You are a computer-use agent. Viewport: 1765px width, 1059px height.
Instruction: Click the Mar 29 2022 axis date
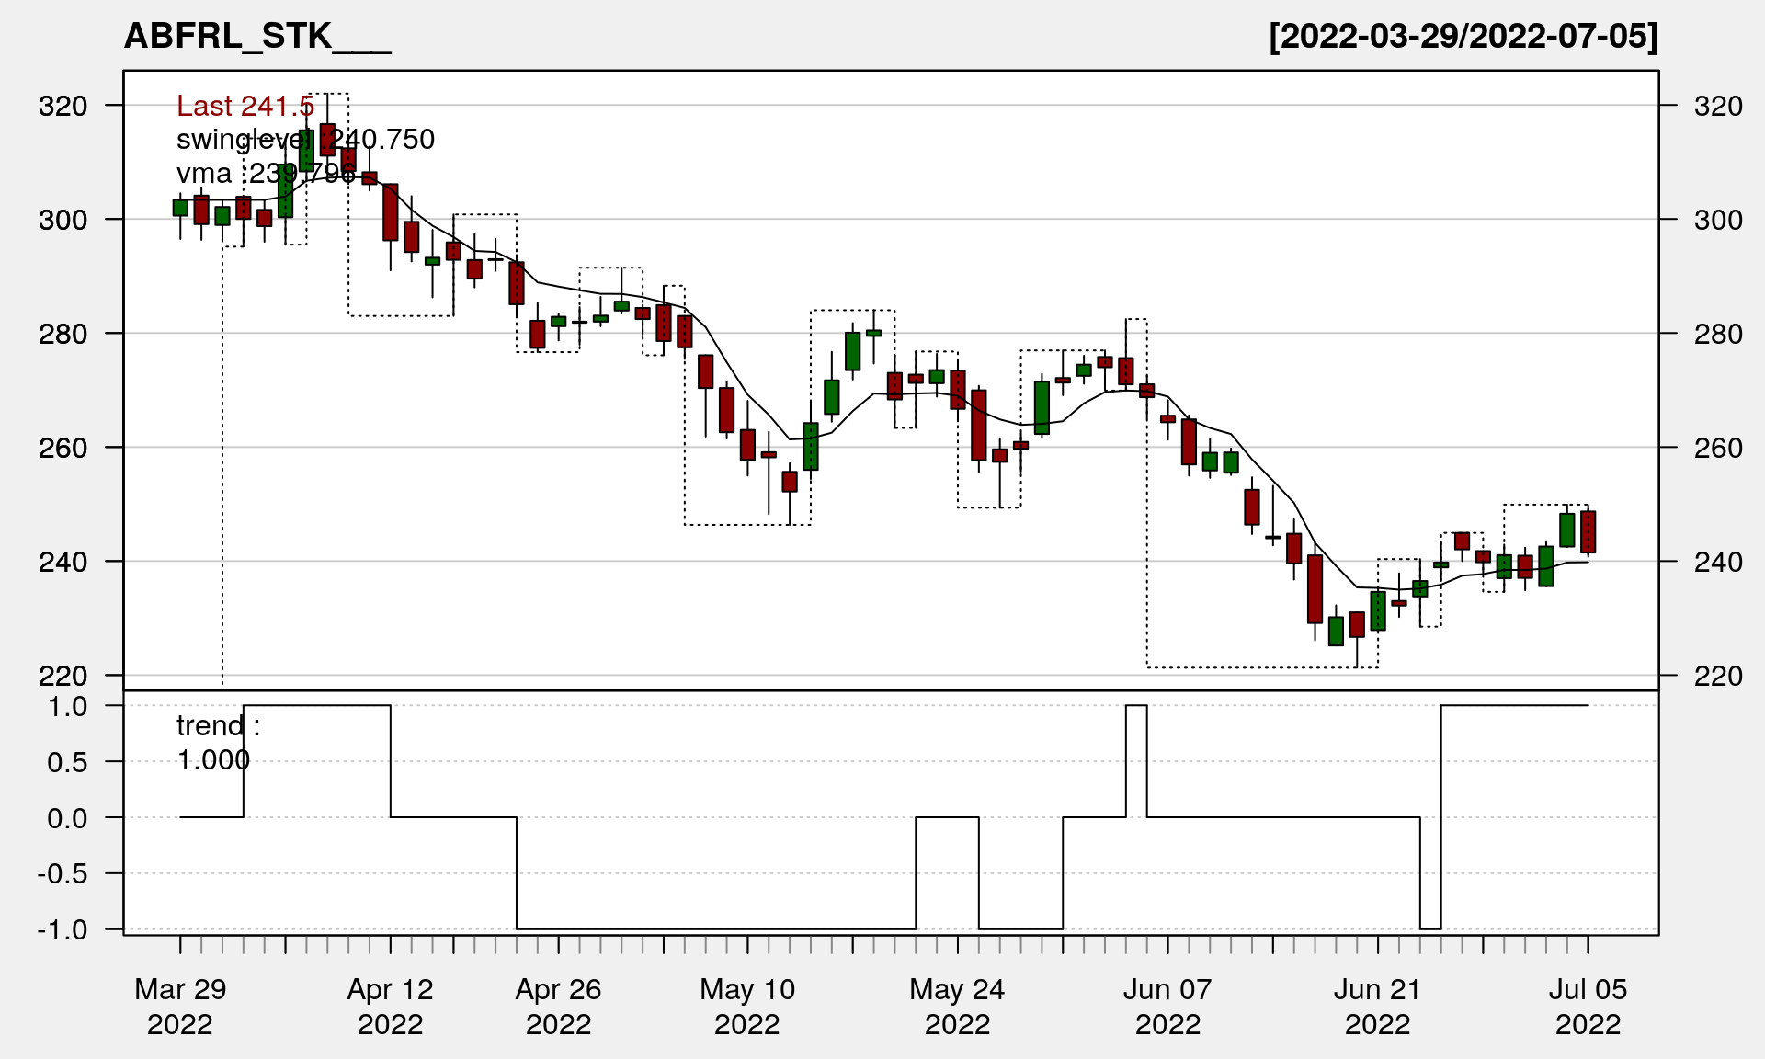(180, 1006)
